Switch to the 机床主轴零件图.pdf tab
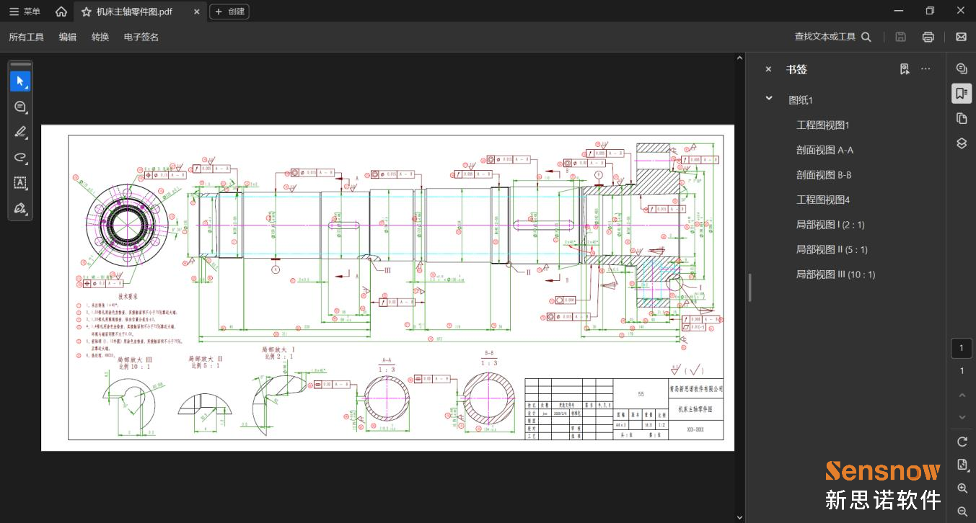 (134, 12)
